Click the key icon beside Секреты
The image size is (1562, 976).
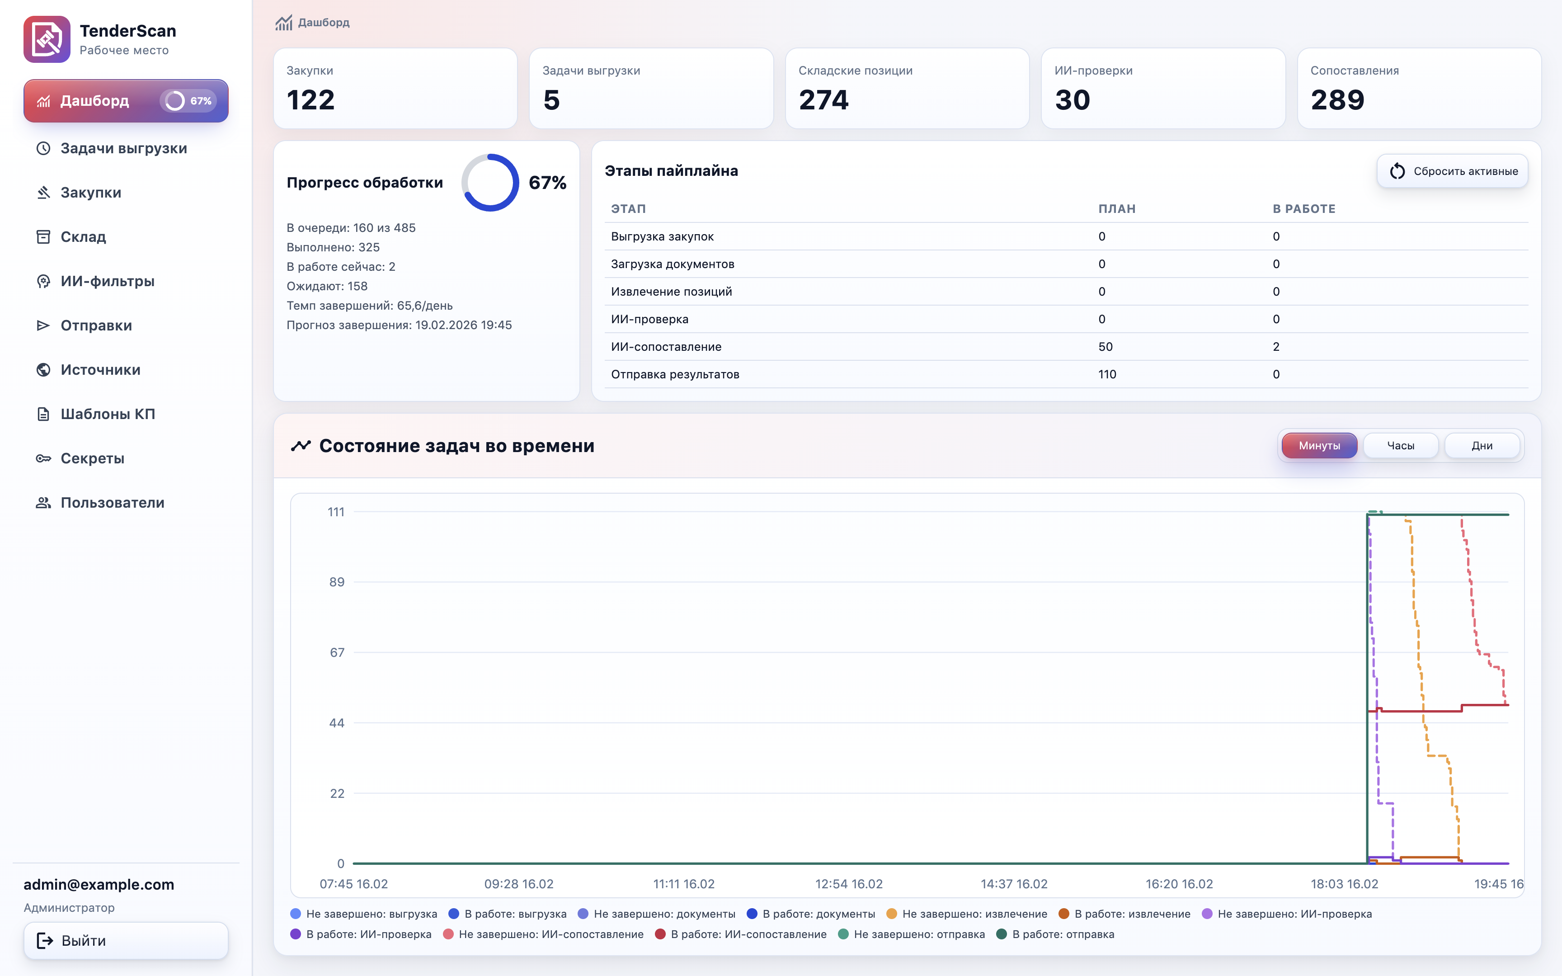(42, 457)
